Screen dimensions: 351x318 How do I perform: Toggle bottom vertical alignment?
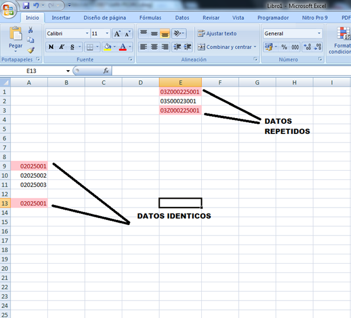coord(165,33)
